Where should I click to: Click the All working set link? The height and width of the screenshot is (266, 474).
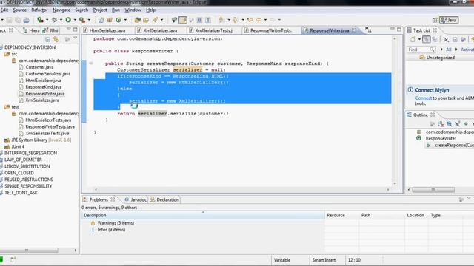(x=449, y=50)
